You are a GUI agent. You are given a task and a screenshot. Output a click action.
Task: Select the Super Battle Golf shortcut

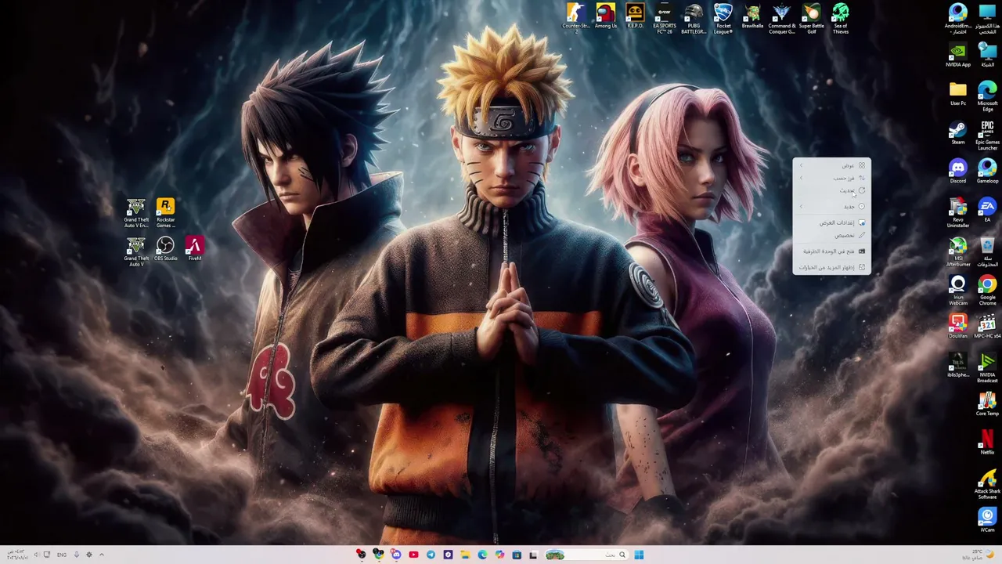click(811, 17)
